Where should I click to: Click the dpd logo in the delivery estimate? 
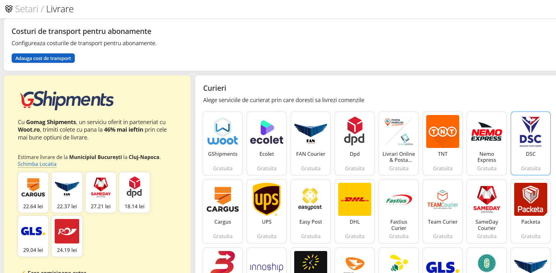pos(135,188)
